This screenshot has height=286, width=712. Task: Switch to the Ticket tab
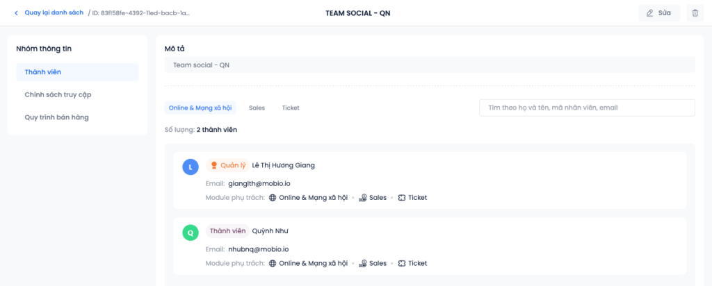(x=291, y=108)
